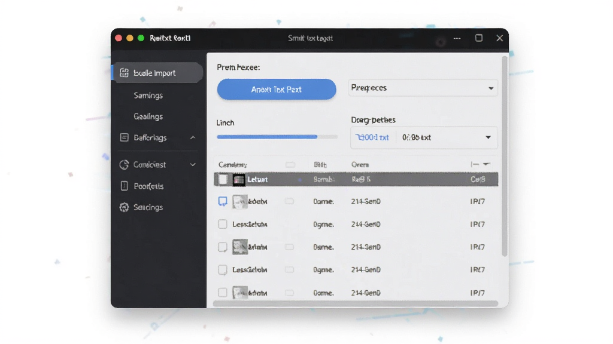This screenshot has height=344, width=613.
Task: Open the Preqeces dropdown
Action: click(423, 88)
